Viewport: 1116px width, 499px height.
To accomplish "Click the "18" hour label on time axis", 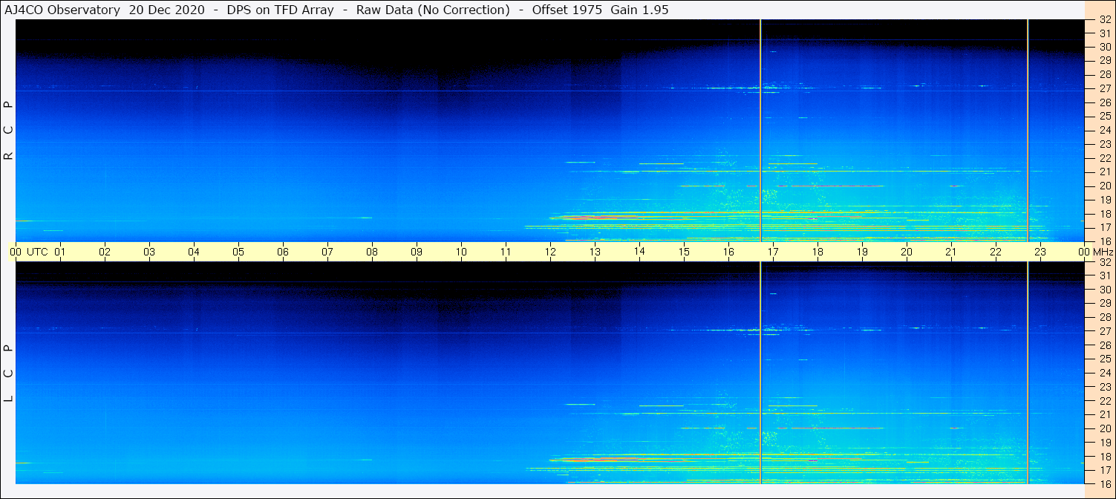I will pos(818,252).
